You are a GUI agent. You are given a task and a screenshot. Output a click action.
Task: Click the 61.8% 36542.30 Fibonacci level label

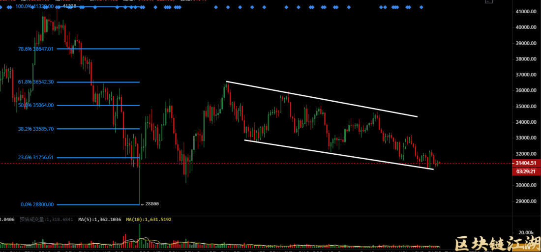coord(36,82)
